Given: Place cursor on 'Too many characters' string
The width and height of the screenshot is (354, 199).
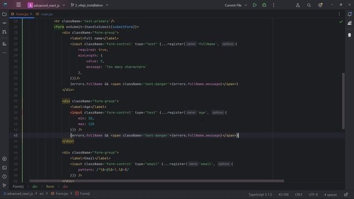Looking at the screenshot, I should click(126, 67).
